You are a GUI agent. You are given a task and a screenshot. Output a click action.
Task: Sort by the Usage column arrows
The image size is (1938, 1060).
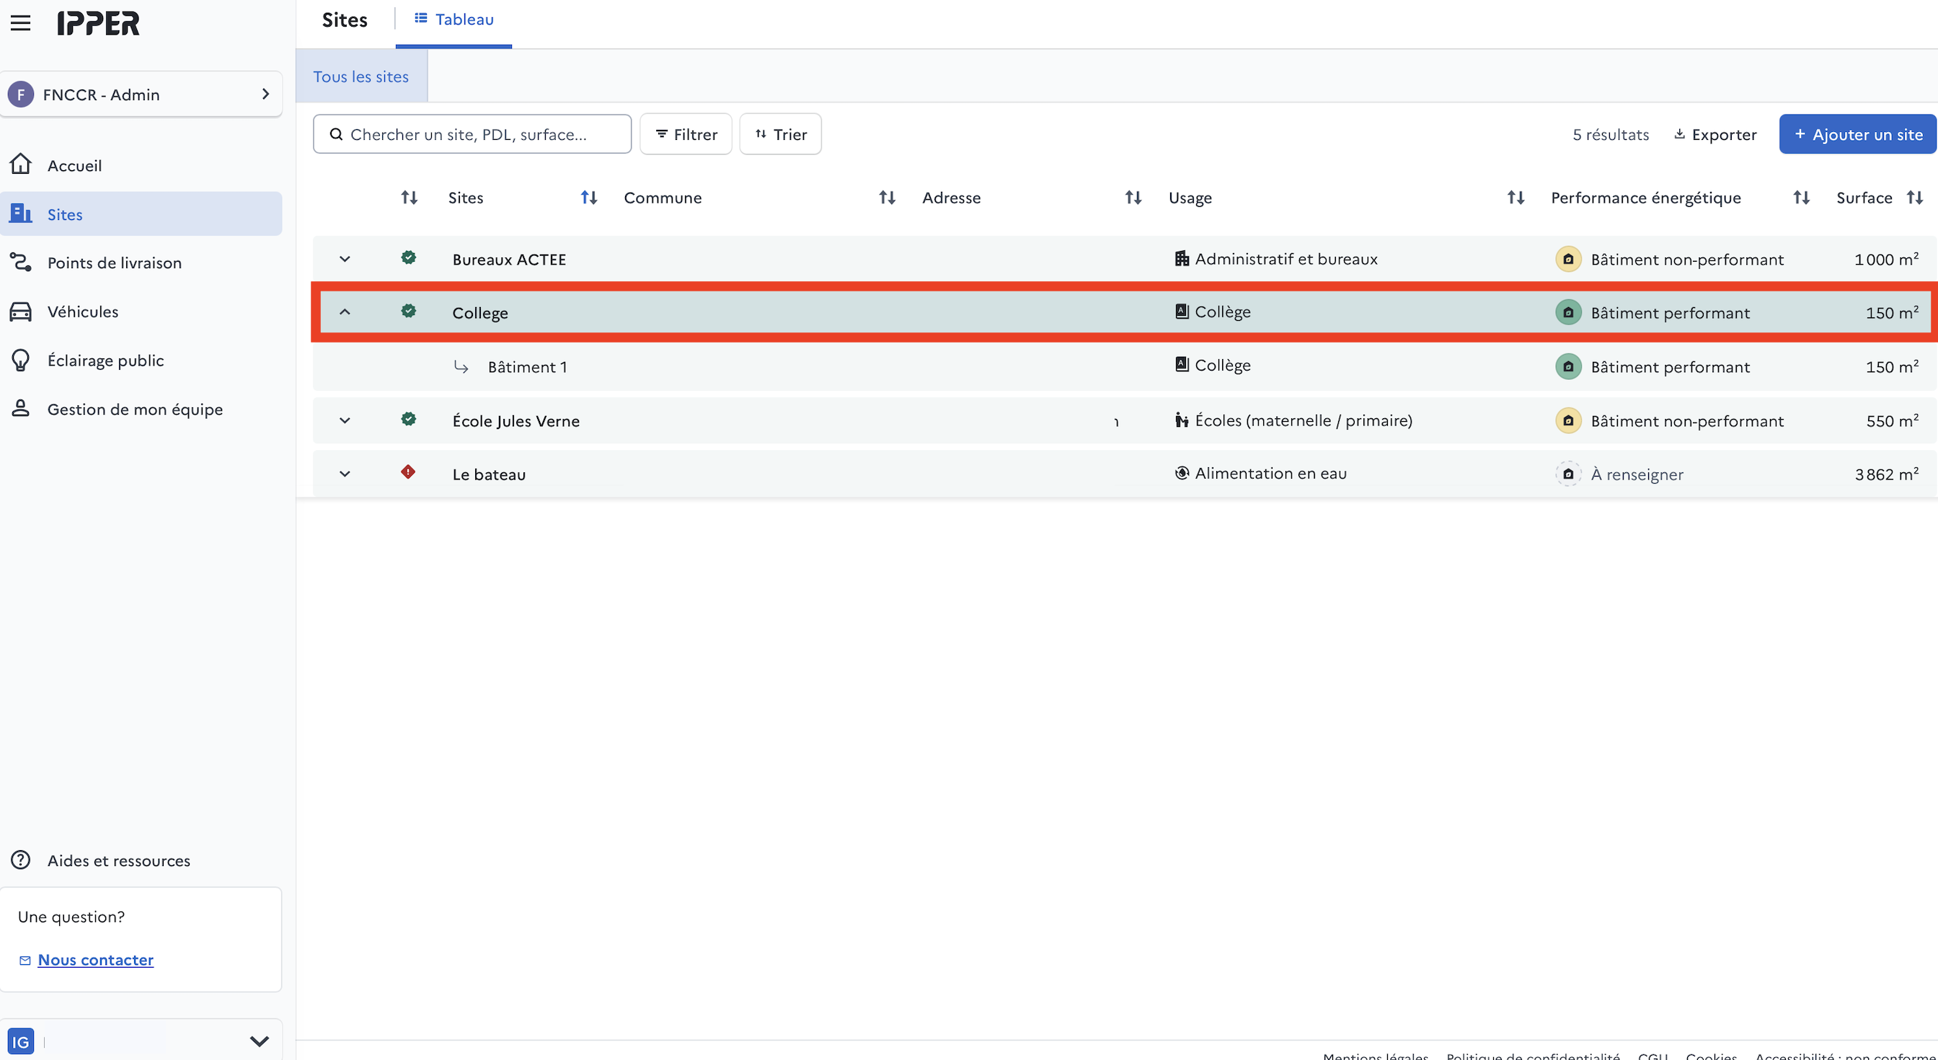tap(1516, 198)
